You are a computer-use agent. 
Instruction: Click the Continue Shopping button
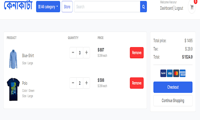[173, 101]
